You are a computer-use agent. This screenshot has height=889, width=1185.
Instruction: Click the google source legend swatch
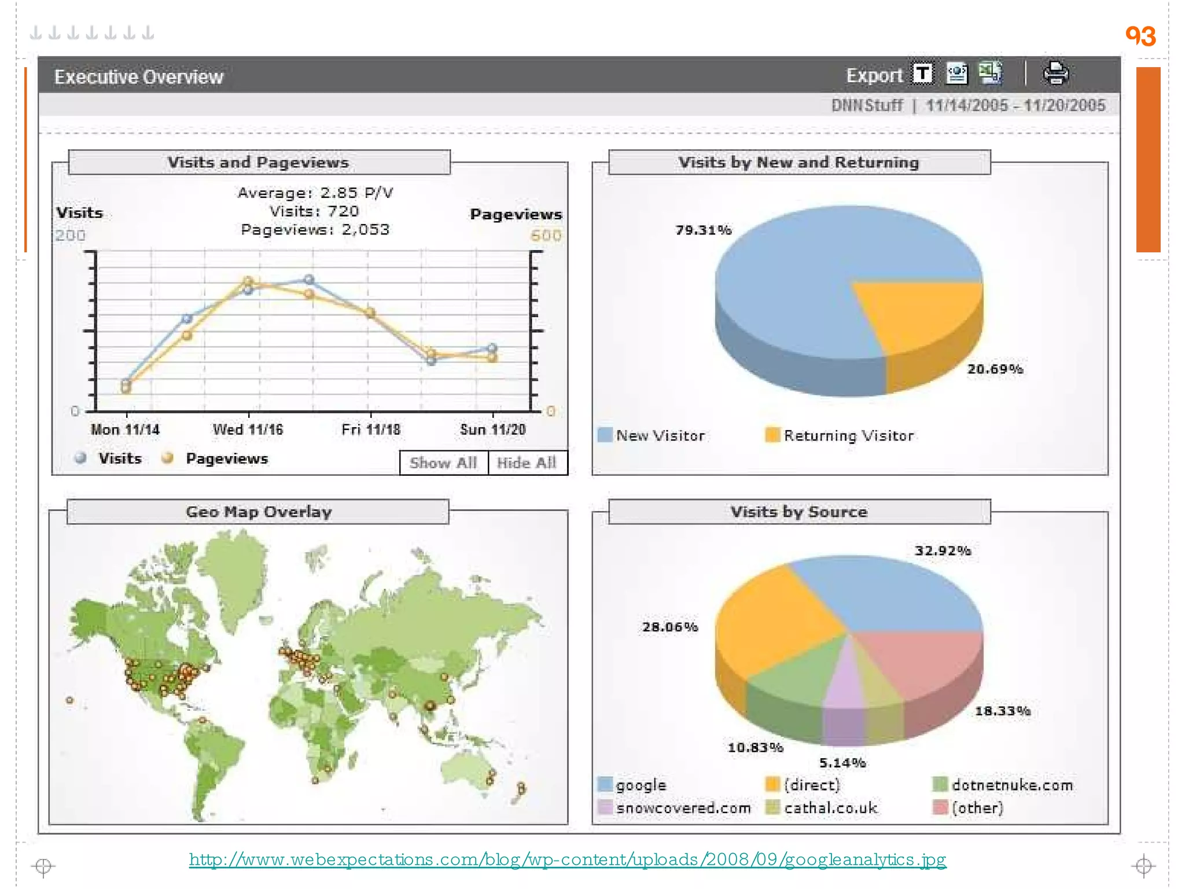coord(605,784)
